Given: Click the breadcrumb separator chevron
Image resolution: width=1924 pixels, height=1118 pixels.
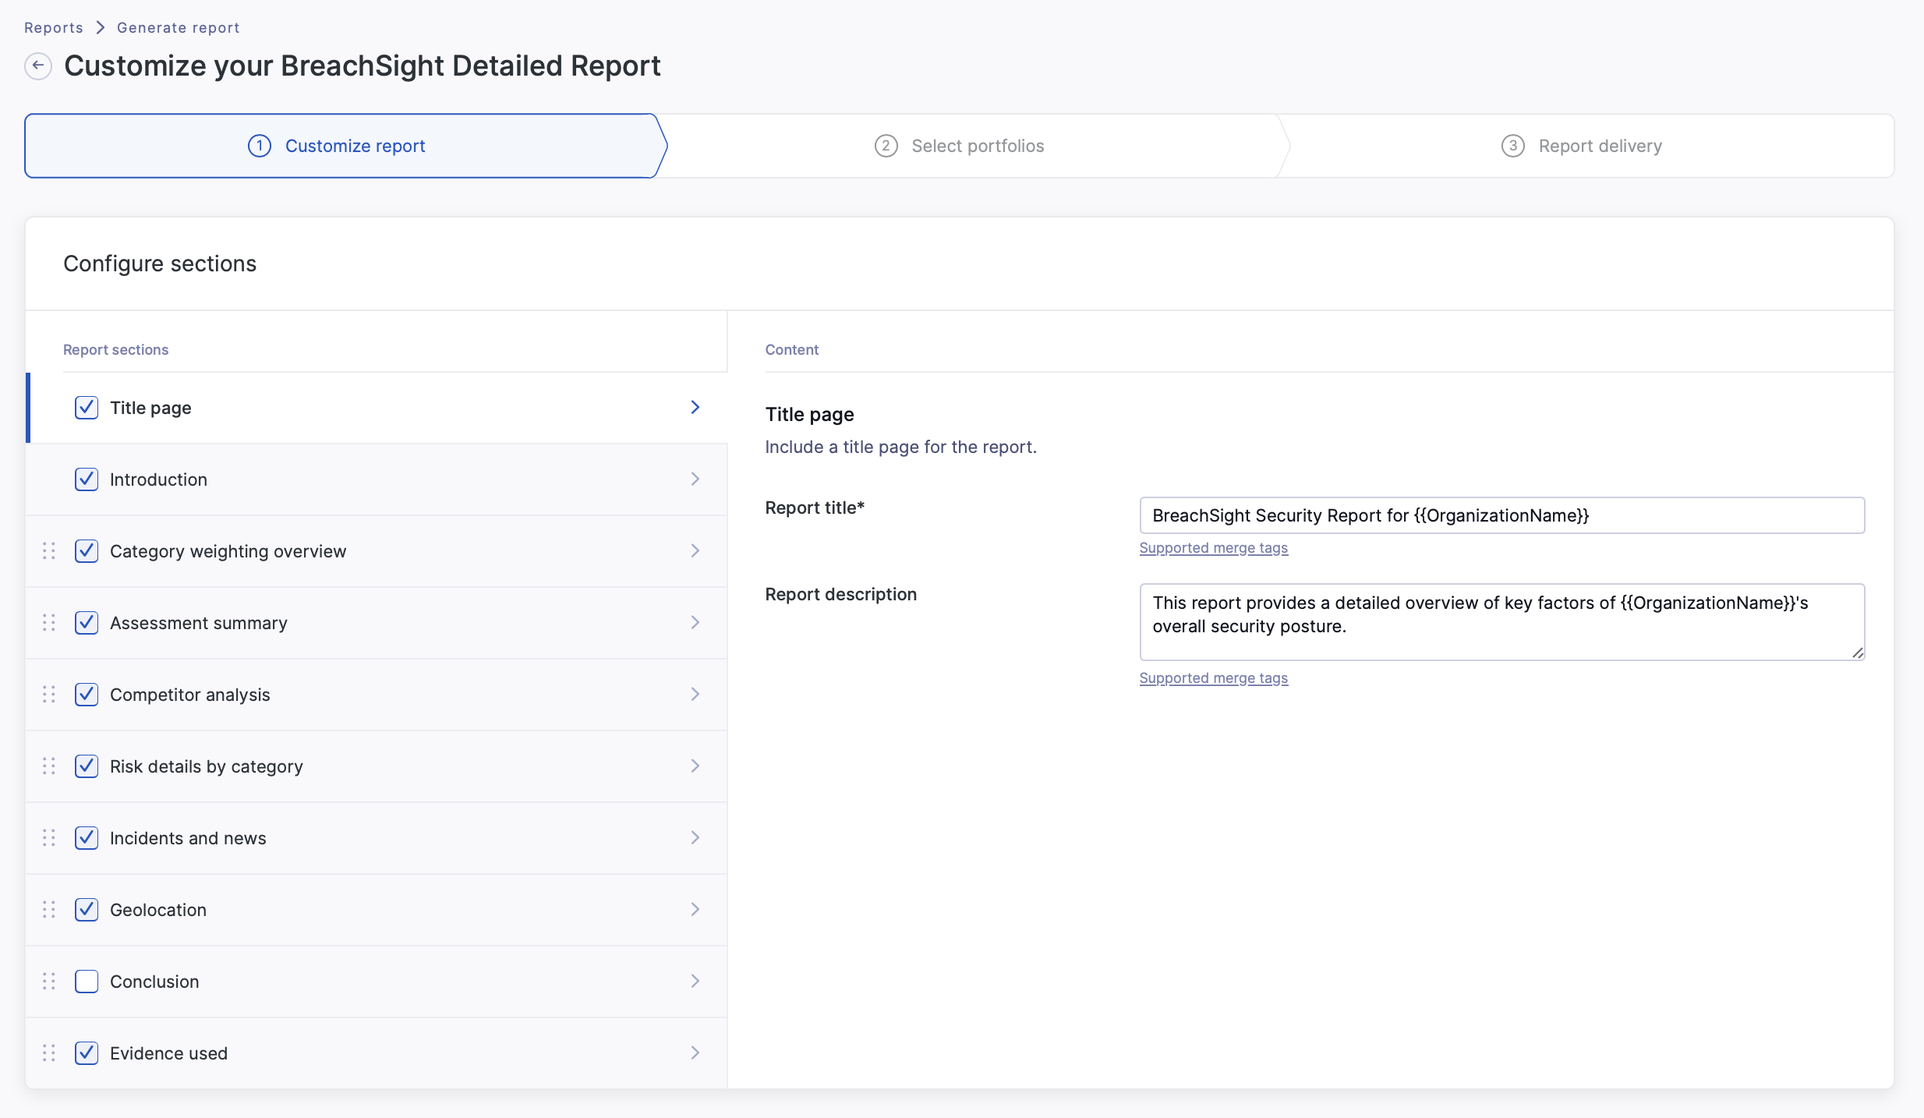Looking at the screenshot, I should pyautogui.click(x=101, y=27).
